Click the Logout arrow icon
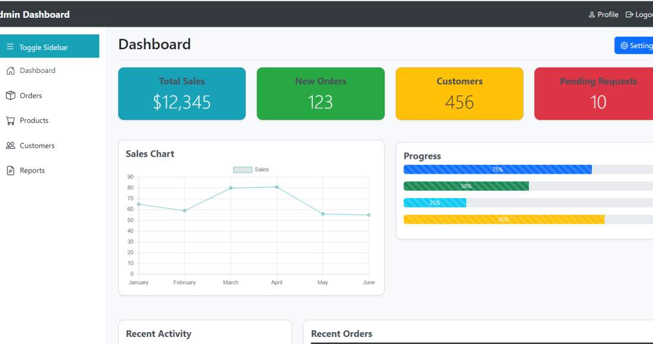653x344 pixels. [629, 15]
